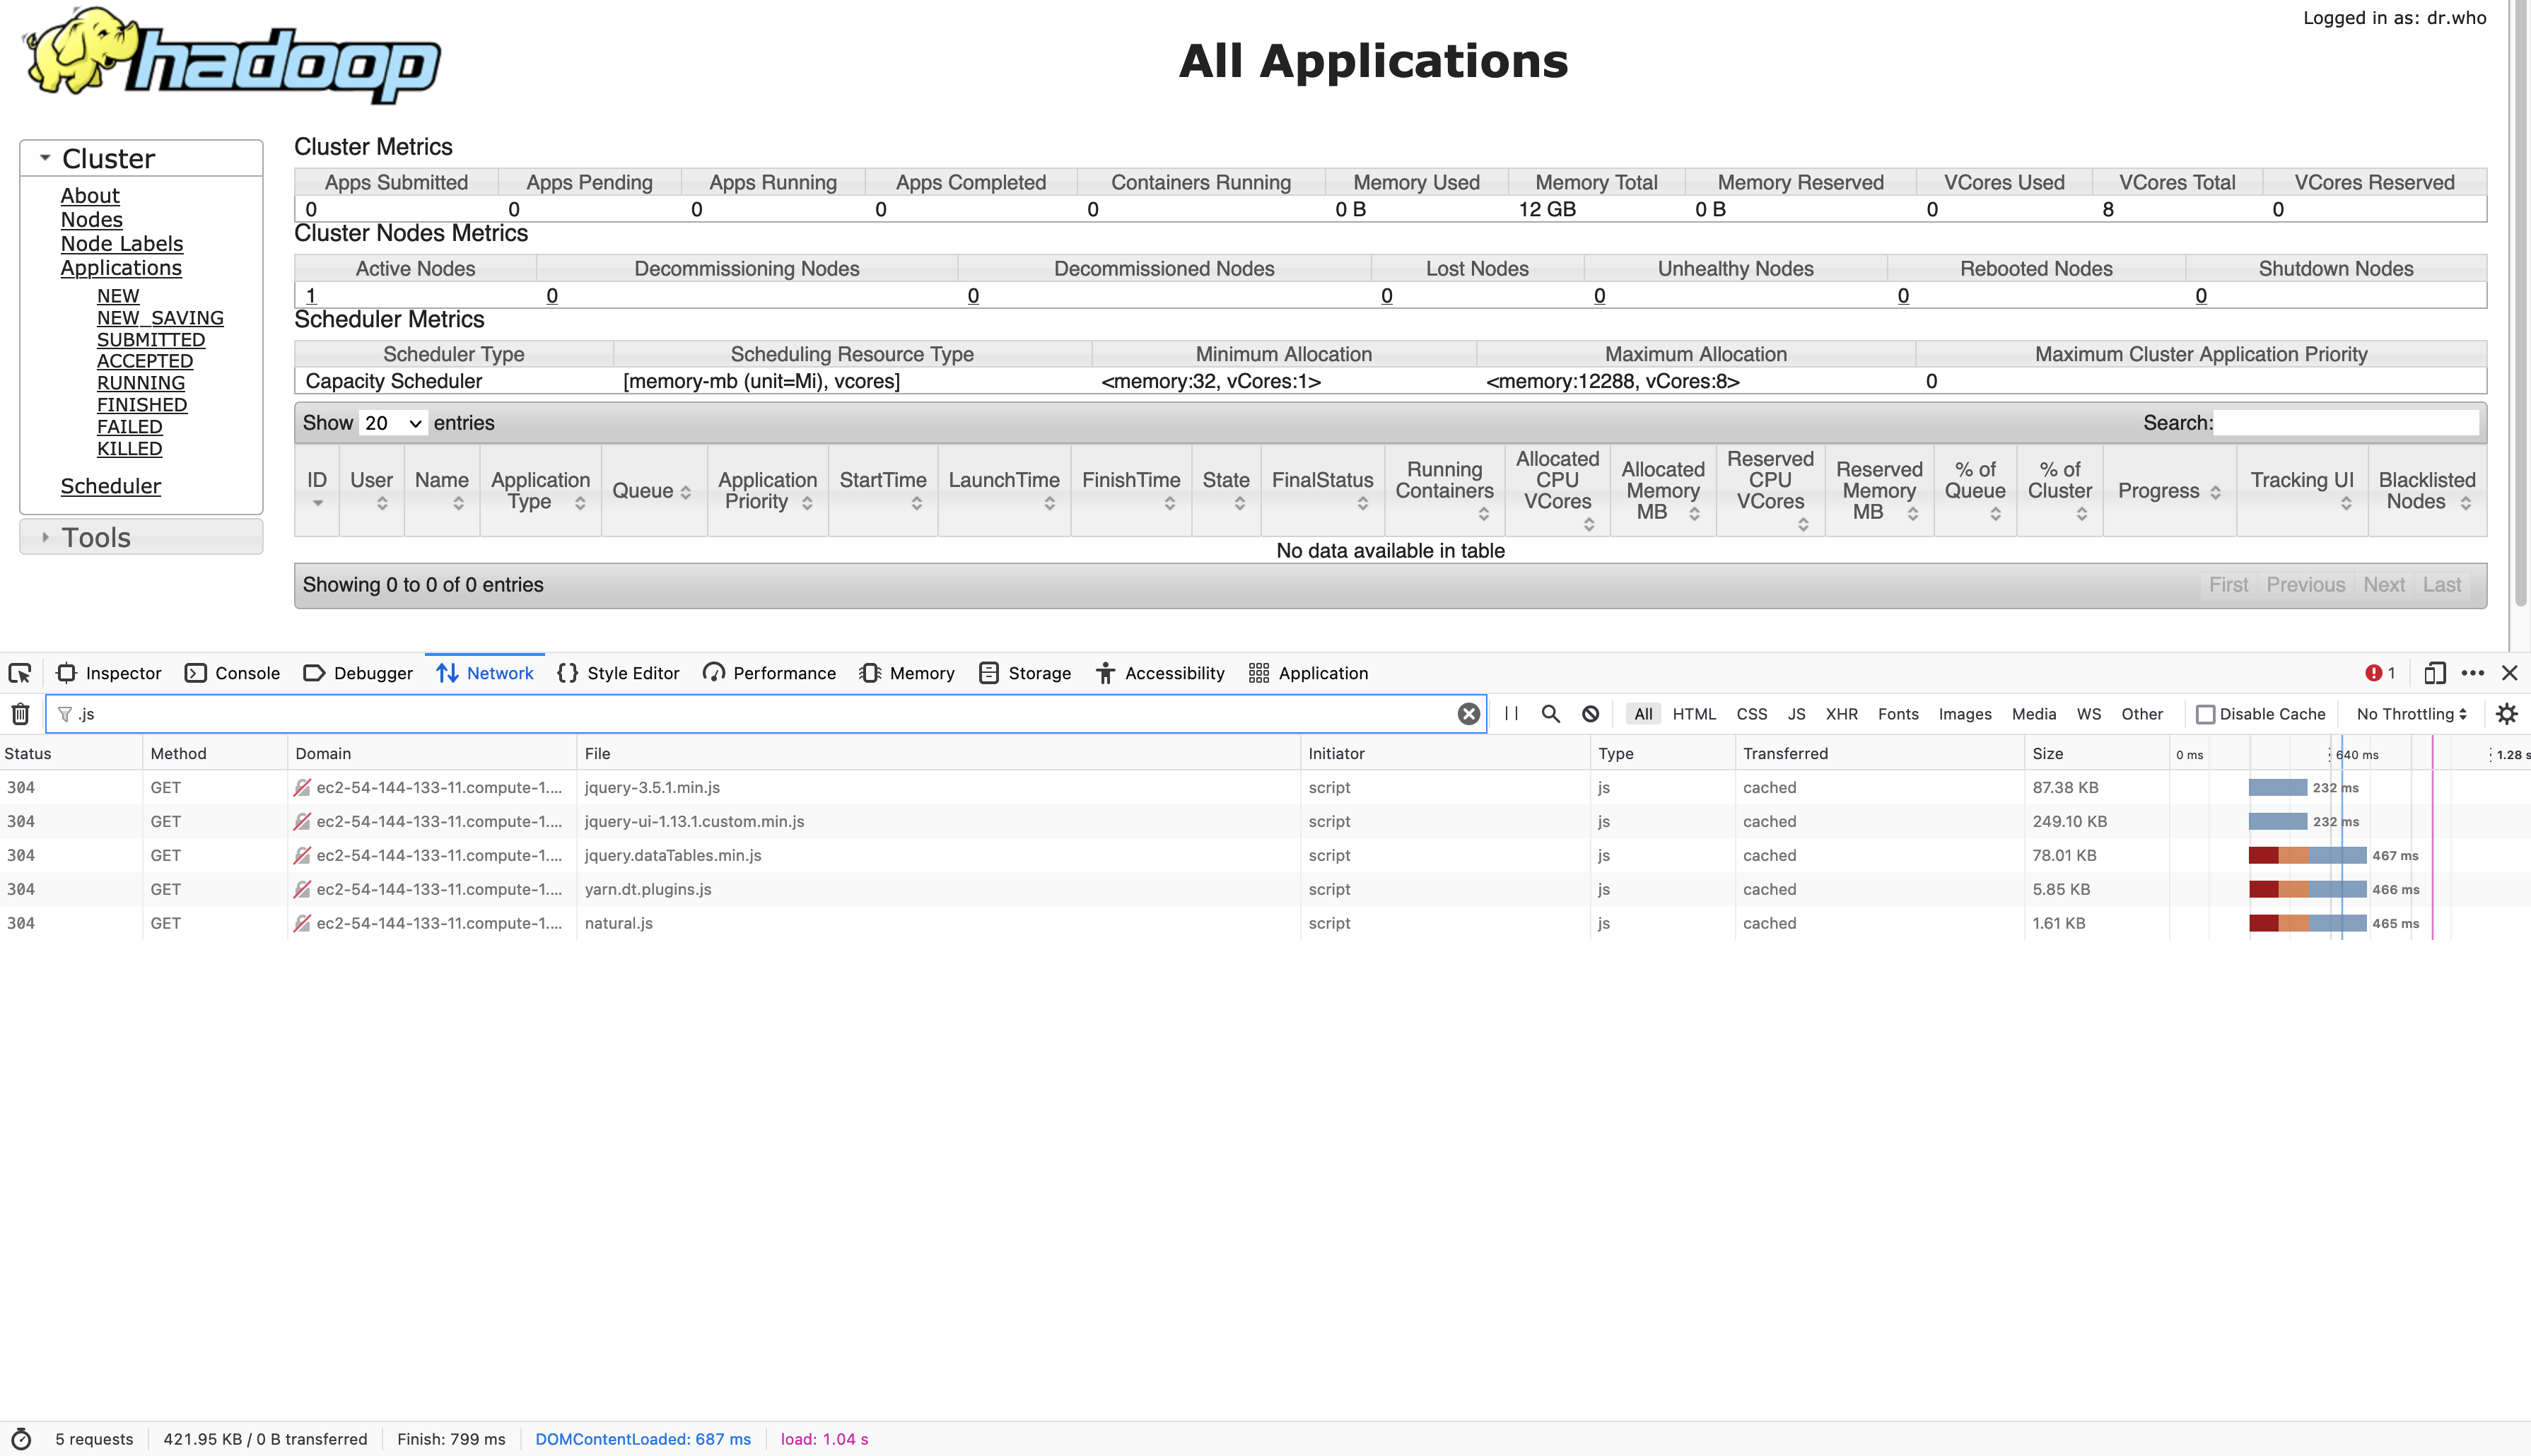Clear all network requests with trash icon

[x=19, y=713]
